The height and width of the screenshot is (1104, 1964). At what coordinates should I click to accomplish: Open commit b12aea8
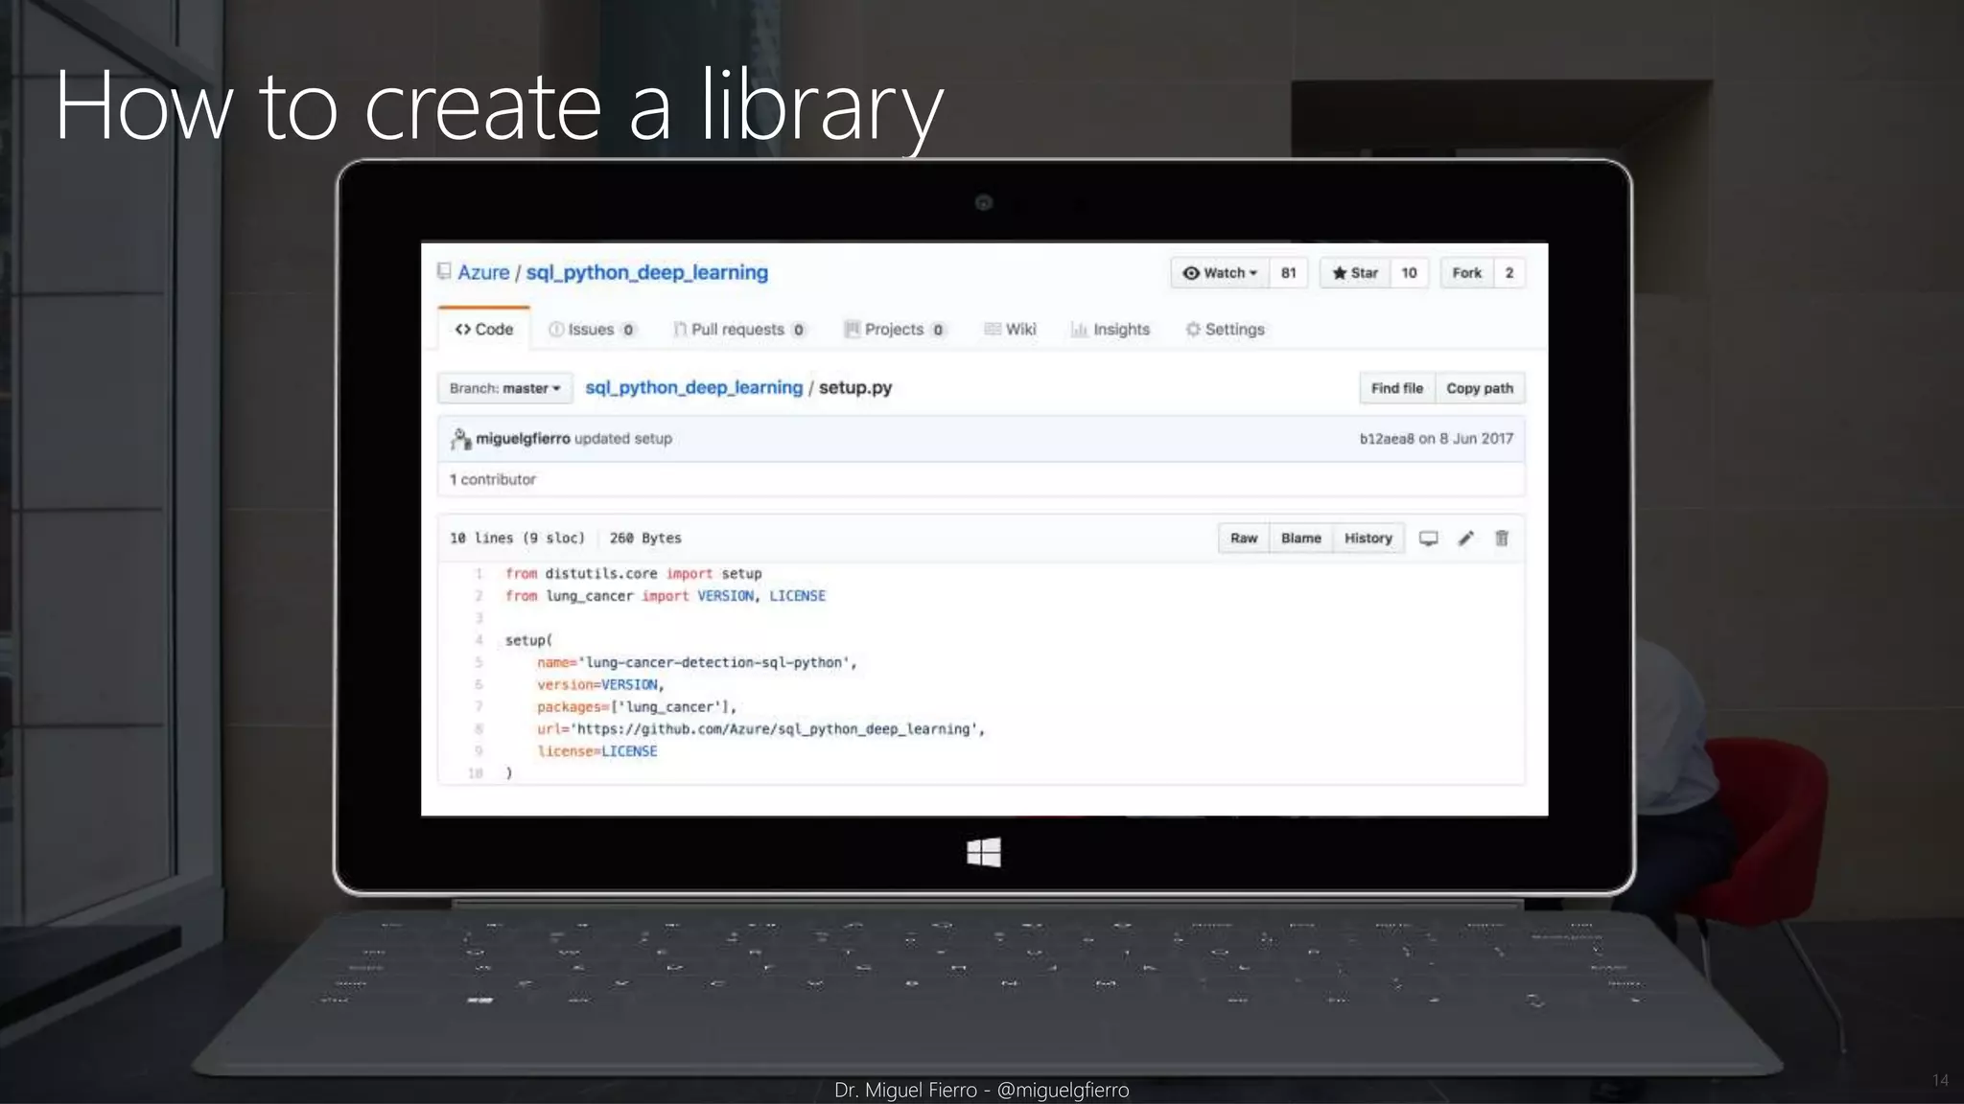point(1387,438)
